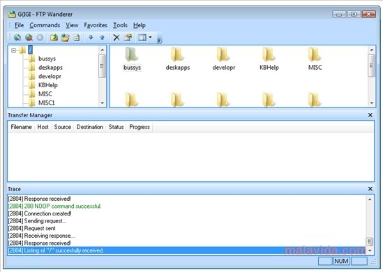Click the Views layout toolbar icon
The image size is (383, 272).
[x=142, y=38]
